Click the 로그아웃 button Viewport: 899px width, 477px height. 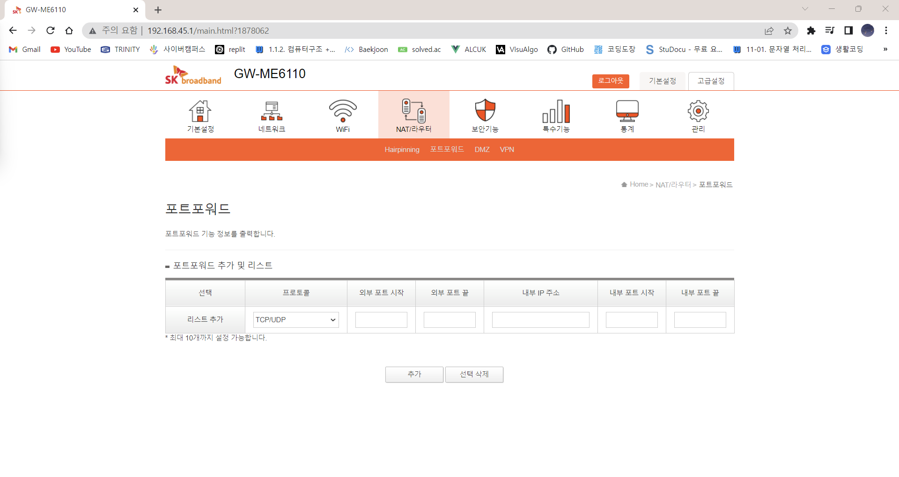pyautogui.click(x=611, y=81)
